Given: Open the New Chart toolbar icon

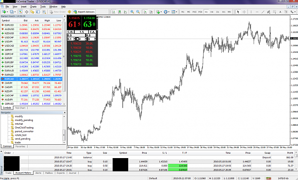Looking at the screenshot, I should [x=4, y=12].
